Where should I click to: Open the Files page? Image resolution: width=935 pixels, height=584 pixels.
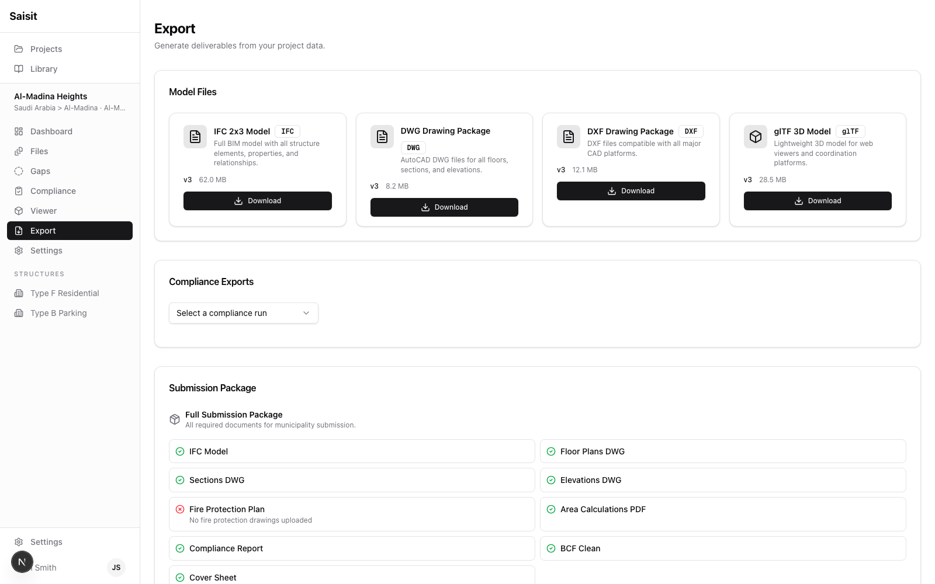70,151
